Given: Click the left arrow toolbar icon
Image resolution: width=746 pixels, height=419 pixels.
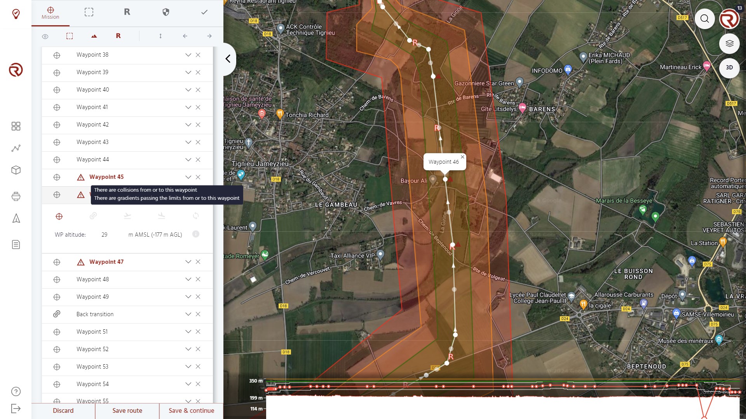Looking at the screenshot, I should pos(185,36).
